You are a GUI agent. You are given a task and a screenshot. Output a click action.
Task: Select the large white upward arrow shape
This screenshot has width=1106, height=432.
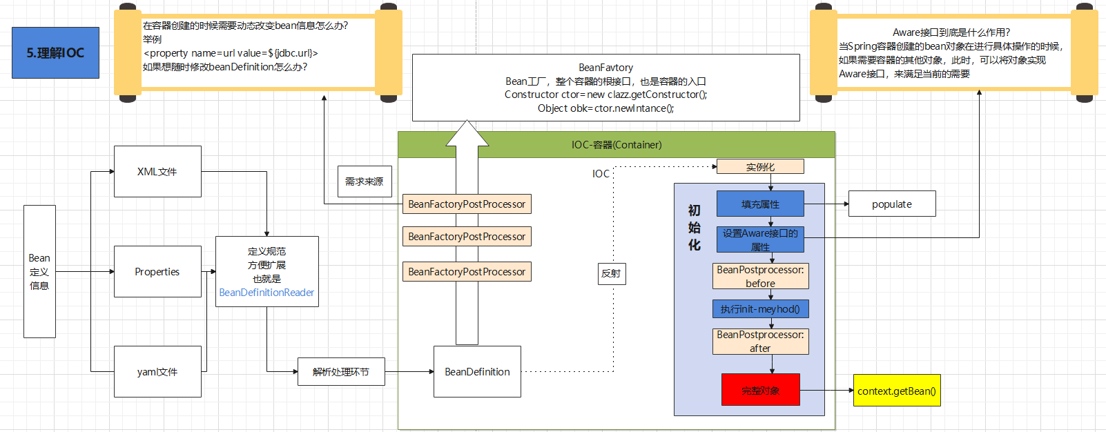coord(467,232)
